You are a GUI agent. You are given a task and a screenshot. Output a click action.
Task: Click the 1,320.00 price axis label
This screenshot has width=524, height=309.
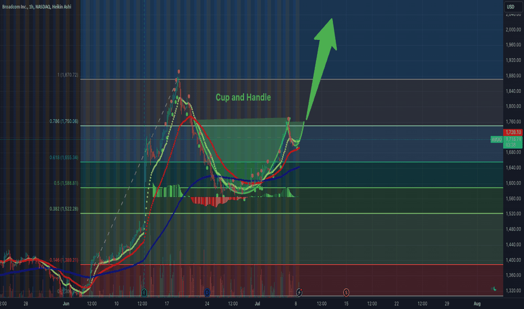[x=513, y=290]
